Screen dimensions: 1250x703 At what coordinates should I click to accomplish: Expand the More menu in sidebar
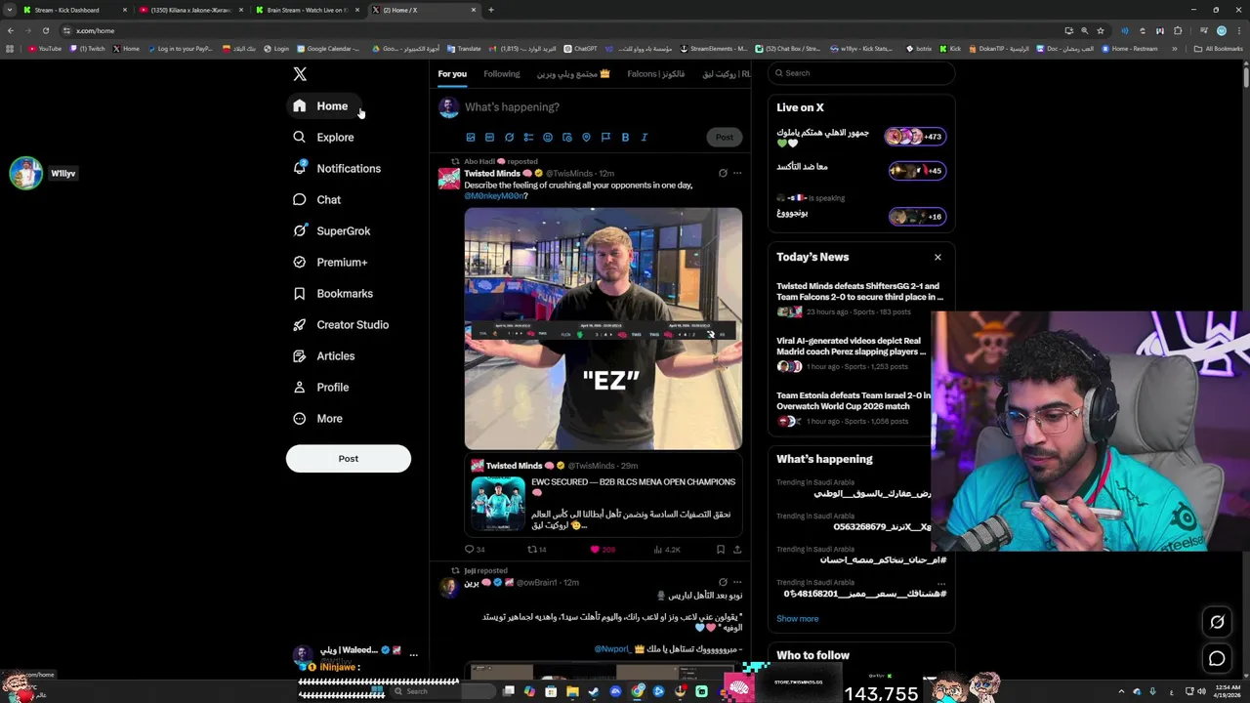[318, 418]
